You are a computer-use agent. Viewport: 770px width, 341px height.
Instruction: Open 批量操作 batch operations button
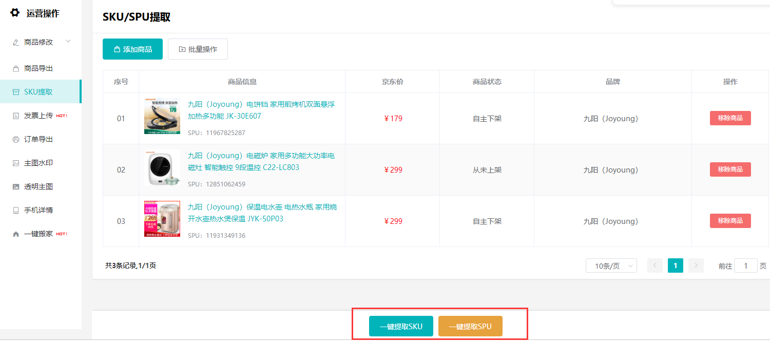pos(198,49)
